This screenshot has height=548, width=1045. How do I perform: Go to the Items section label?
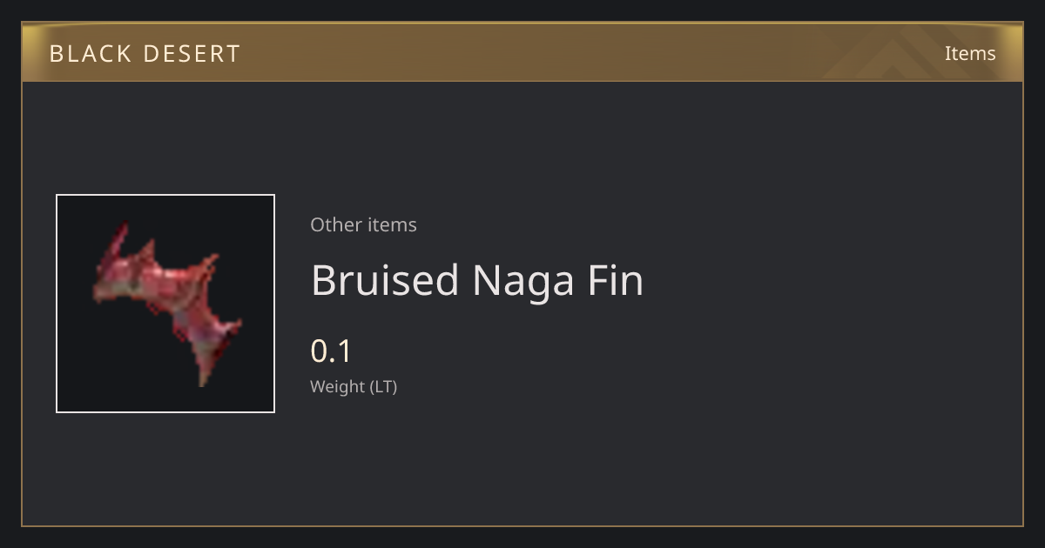point(970,53)
